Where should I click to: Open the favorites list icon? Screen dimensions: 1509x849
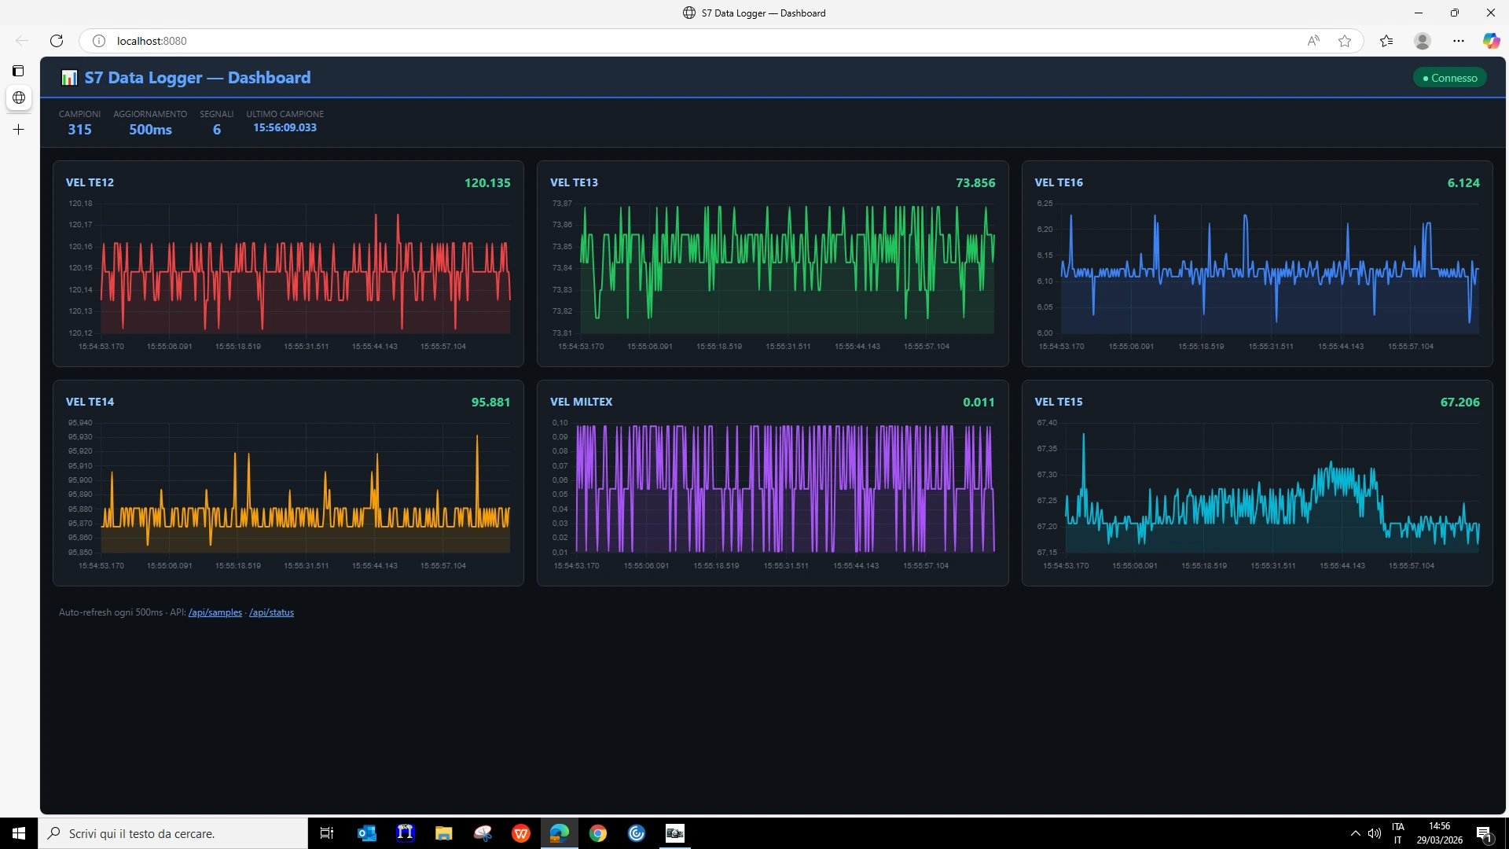pos(1386,41)
